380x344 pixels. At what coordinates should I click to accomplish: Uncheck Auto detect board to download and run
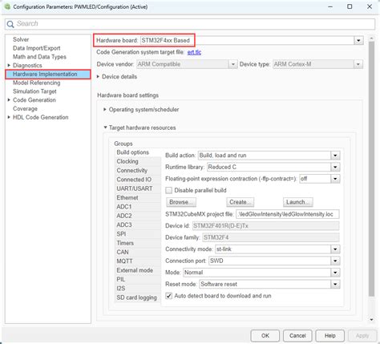click(x=168, y=296)
